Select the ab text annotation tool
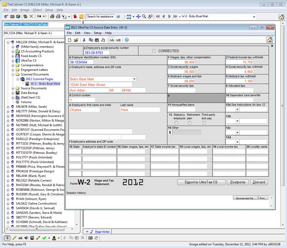The width and height of the screenshot is (287, 248). coord(20,238)
